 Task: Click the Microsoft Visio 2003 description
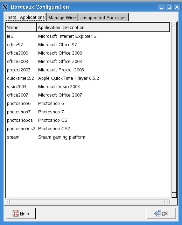pyautogui.click(x=59, y=87)
